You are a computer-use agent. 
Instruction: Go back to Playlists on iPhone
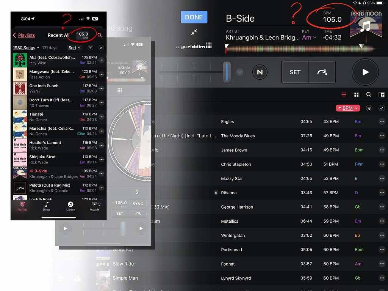[x=24, y=35]
